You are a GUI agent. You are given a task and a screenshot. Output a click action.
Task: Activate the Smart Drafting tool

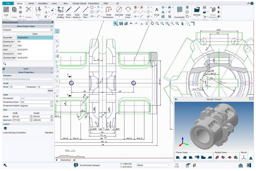point(60,12)
